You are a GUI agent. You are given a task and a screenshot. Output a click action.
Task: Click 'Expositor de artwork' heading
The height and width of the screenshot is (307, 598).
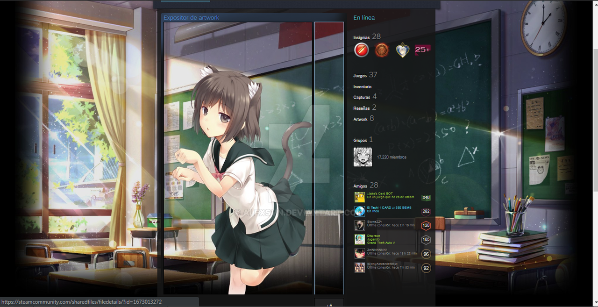tap(191, 18)
